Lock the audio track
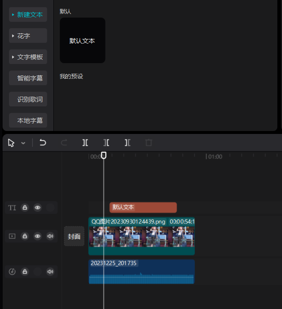 [x=25, y=272]
